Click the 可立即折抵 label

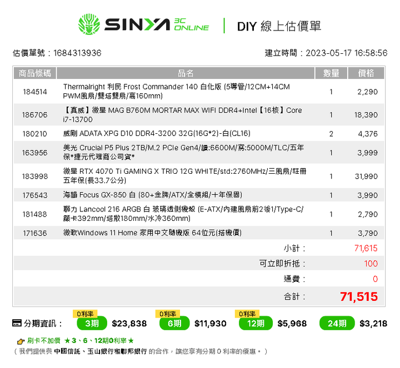point(282,264)
